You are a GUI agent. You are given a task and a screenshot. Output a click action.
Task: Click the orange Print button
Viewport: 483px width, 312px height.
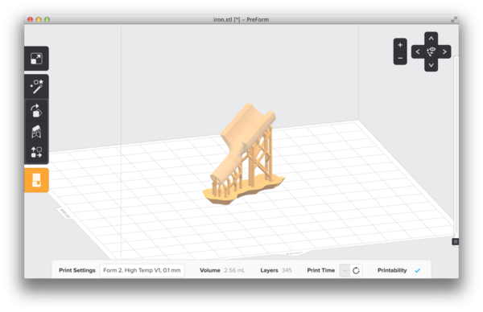36,180
